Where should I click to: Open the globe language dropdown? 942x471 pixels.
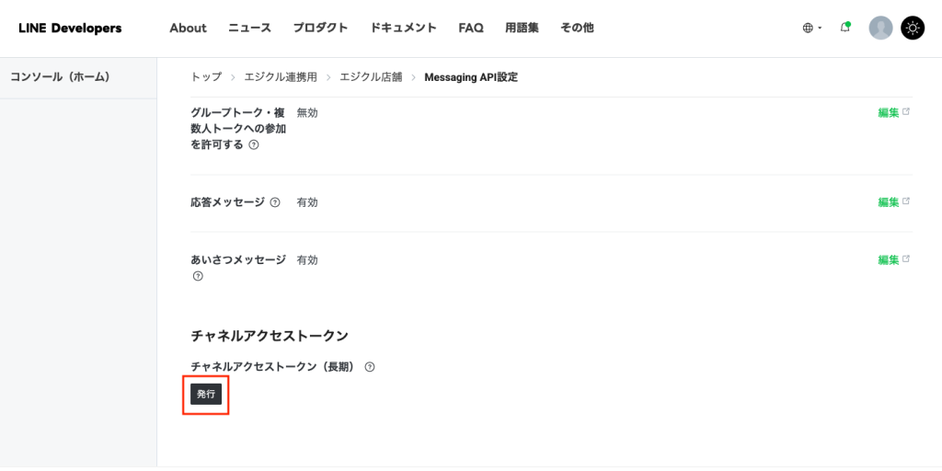click(811, 28)
